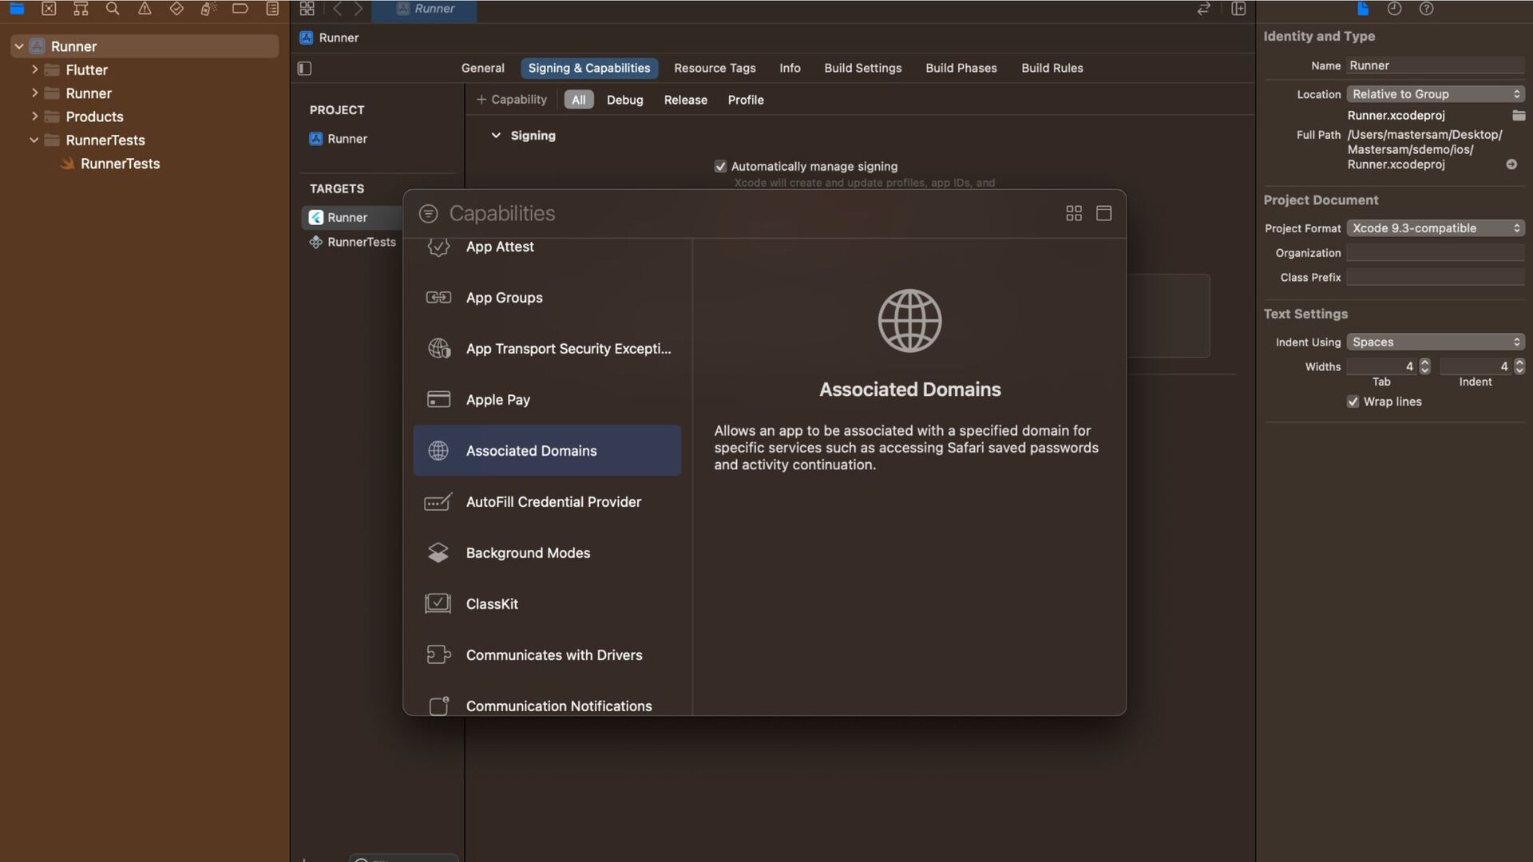
Task: Click the add editor split icon
Action: [1238, 9]
